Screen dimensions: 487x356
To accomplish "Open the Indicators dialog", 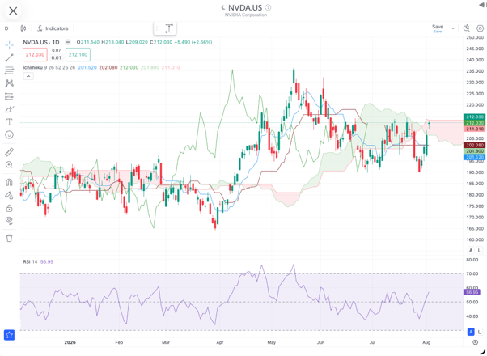I will tap(53, 28).
